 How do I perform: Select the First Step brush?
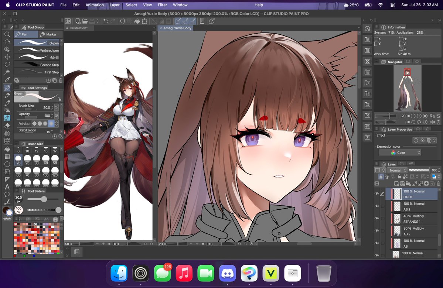37,72
